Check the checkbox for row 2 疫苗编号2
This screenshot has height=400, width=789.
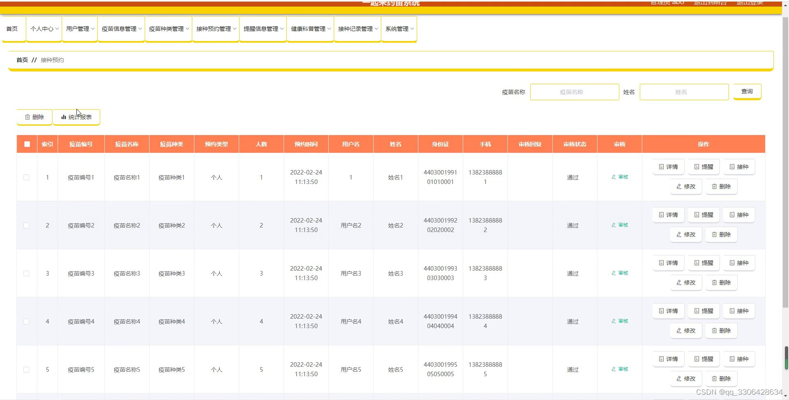pyautogui.click(x=26, y=225)
